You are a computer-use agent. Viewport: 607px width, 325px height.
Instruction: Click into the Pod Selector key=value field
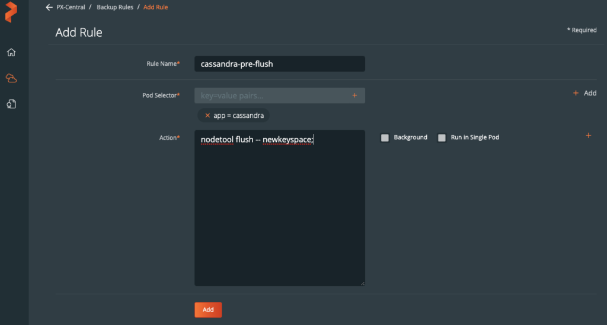click(x=273, y=95)
